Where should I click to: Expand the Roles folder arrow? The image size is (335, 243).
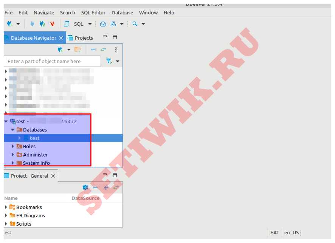pos(12,146)
